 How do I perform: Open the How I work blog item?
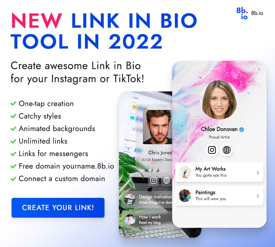147,220
